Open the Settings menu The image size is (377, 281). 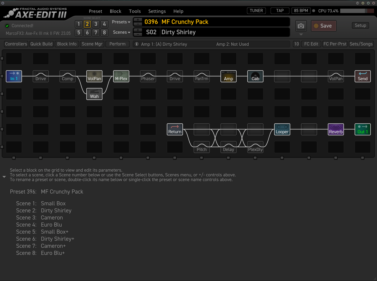pyautogui.click(x=157, y=11)
